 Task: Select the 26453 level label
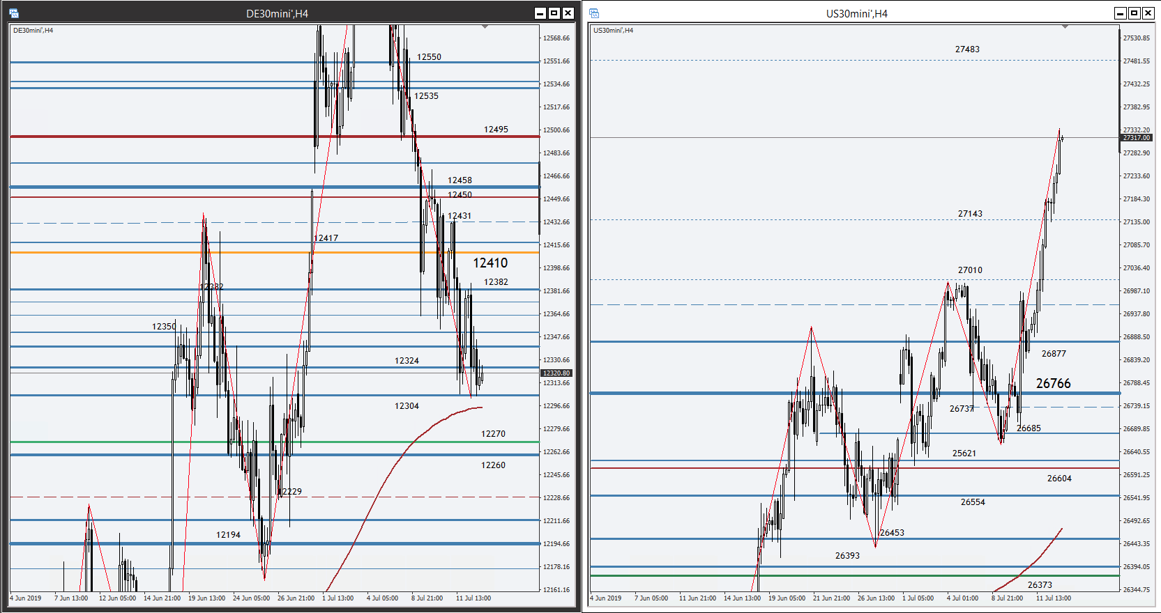pyautogui.click(x=892, y=533)
